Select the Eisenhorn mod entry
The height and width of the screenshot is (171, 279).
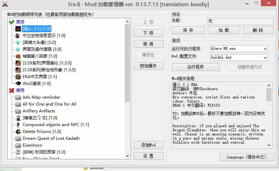click(32, 145)
